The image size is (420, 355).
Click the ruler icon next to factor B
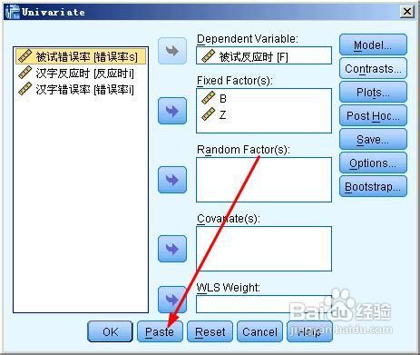tap(208, 98)
